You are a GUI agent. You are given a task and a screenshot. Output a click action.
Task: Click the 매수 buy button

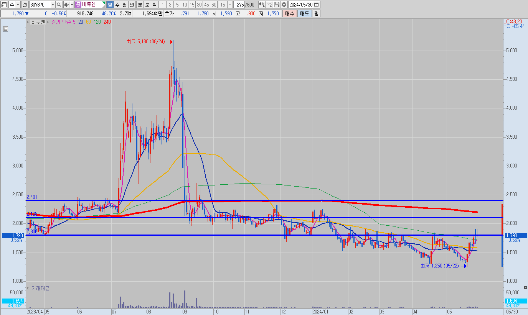coord(289,13)
